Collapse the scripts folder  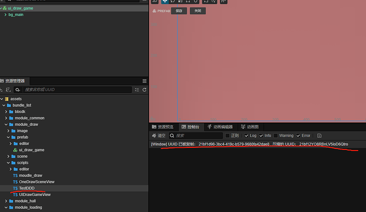pos(8,163)
